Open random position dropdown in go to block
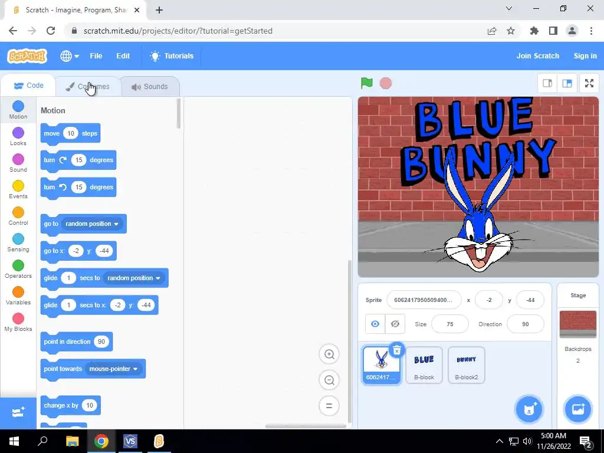This screenshot has width=604, height=453. point(91,224)
